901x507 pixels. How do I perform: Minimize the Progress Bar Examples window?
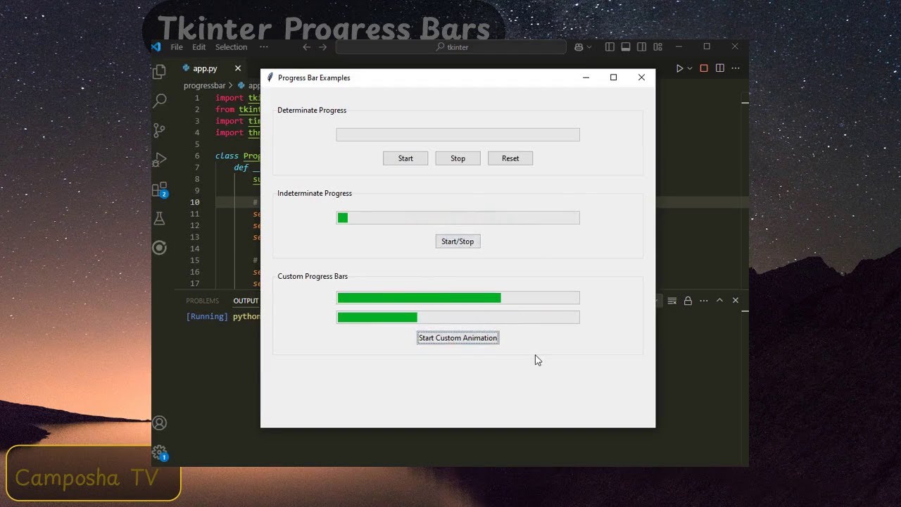point(586,77)
